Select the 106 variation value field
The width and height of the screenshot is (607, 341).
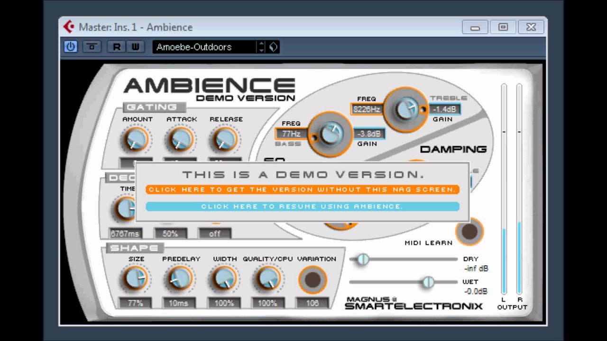tap(313, 303)
